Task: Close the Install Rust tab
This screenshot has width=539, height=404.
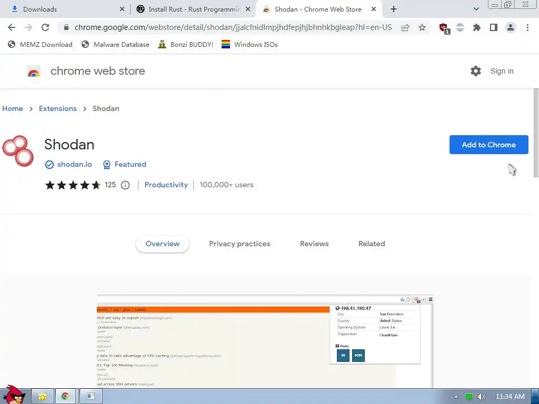Action: click(x=248, y=9)
